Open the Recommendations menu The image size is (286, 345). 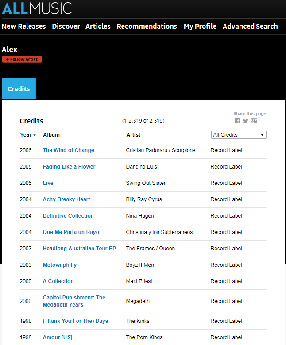(147, 27)
